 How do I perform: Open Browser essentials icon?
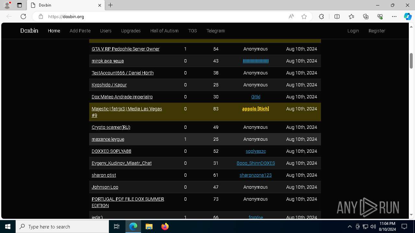coord(380,17)
